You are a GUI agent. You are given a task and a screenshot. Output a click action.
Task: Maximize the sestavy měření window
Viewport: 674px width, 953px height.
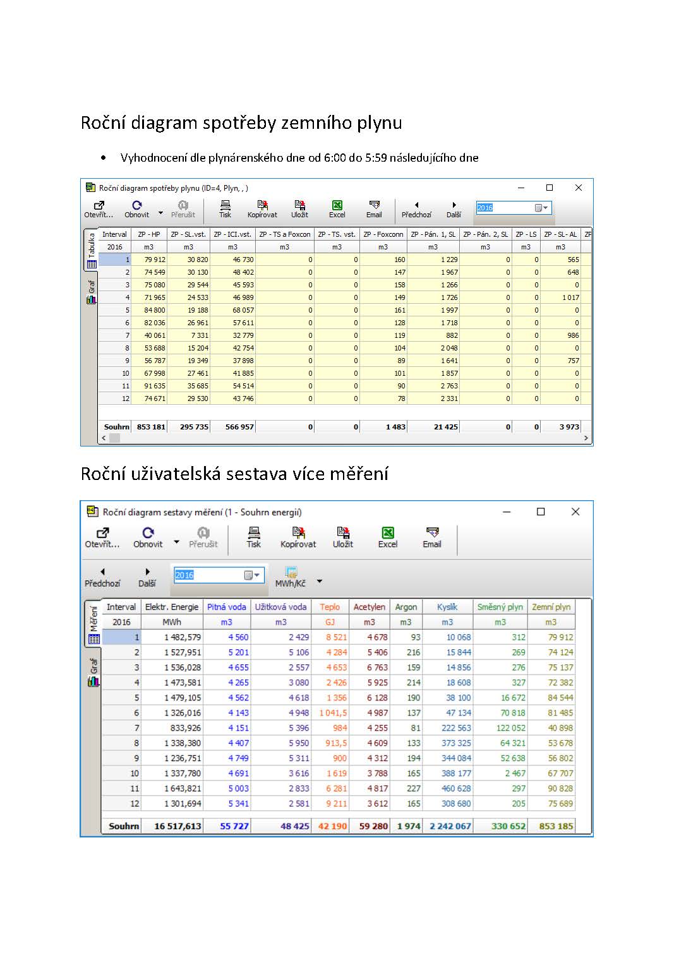click(x=541, y=512)
